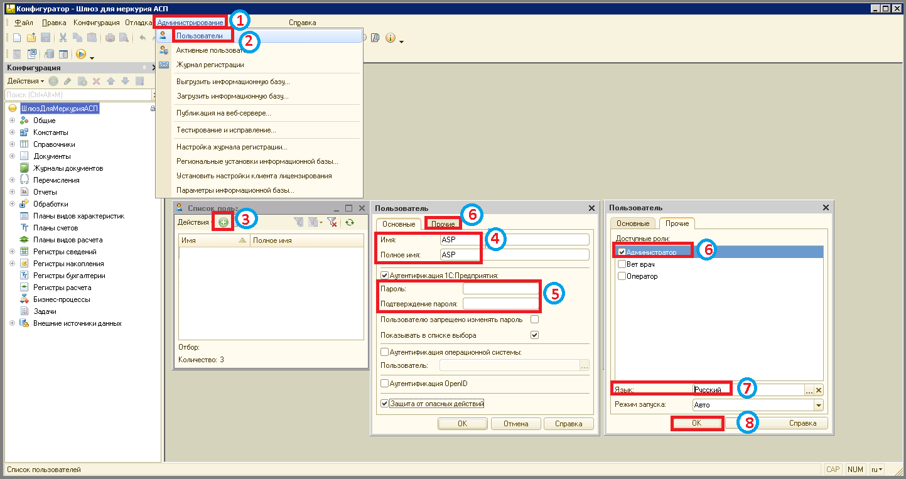Open the Действия dropdown in Конфигурация panel
Image resolution: width=906 pixels, height=479 pixels.
click(26, 81)
